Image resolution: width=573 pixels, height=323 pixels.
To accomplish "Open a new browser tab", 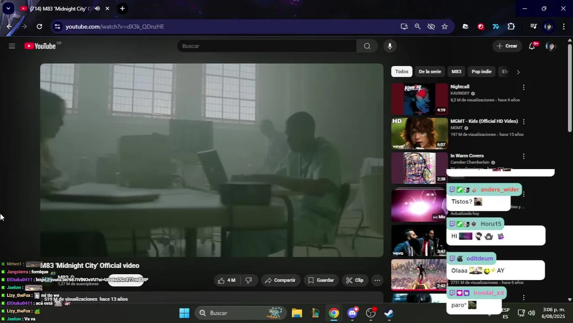I will (122, 9).
